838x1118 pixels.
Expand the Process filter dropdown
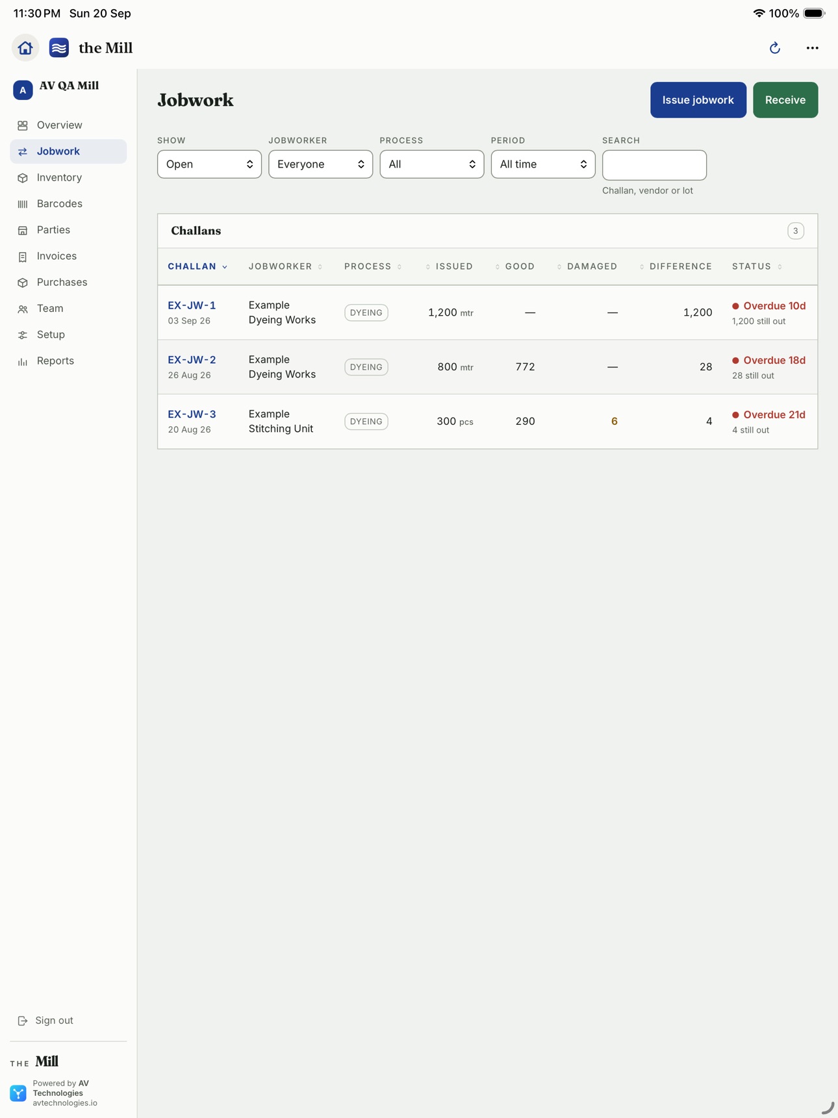pos(432,164)
